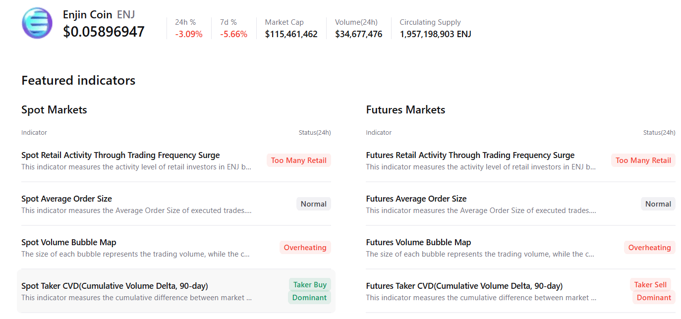
Task: Click the Taker Sell Dominant status badge
Action: click(653, 291)
